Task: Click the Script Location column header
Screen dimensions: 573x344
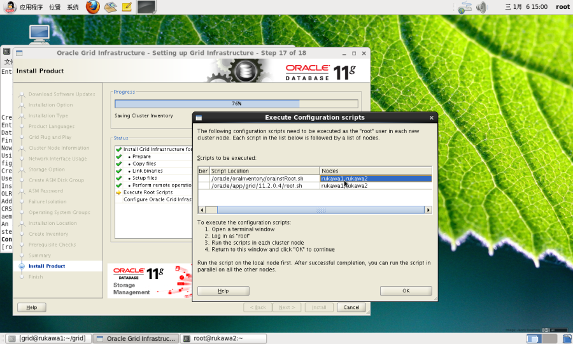Action: (x=265, y=171)
